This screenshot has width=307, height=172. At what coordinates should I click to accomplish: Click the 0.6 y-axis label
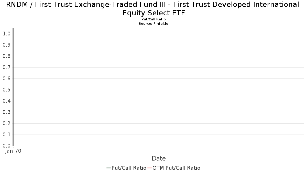coord(6,78)
